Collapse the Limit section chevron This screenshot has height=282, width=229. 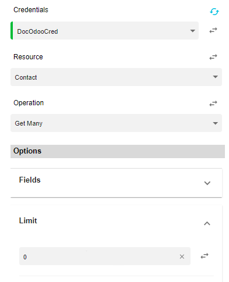click(x=207, y=223)
